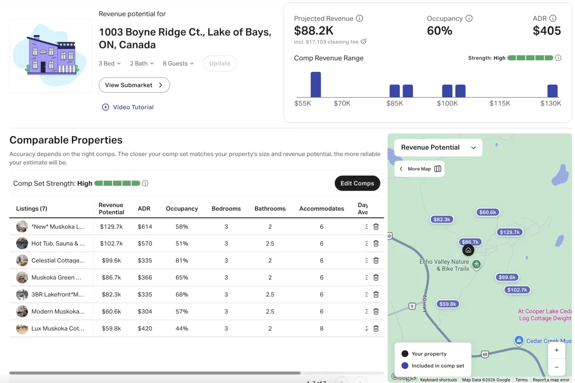Expand the 8 Guests dropdown
Screen dimensions: 575x383
pyautogui.click(x=178, y=64)
